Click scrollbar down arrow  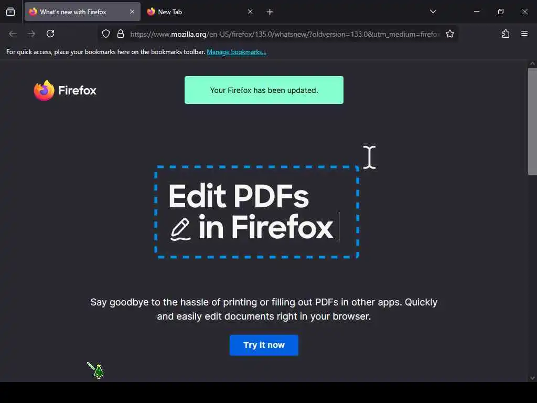coord(532,378)
